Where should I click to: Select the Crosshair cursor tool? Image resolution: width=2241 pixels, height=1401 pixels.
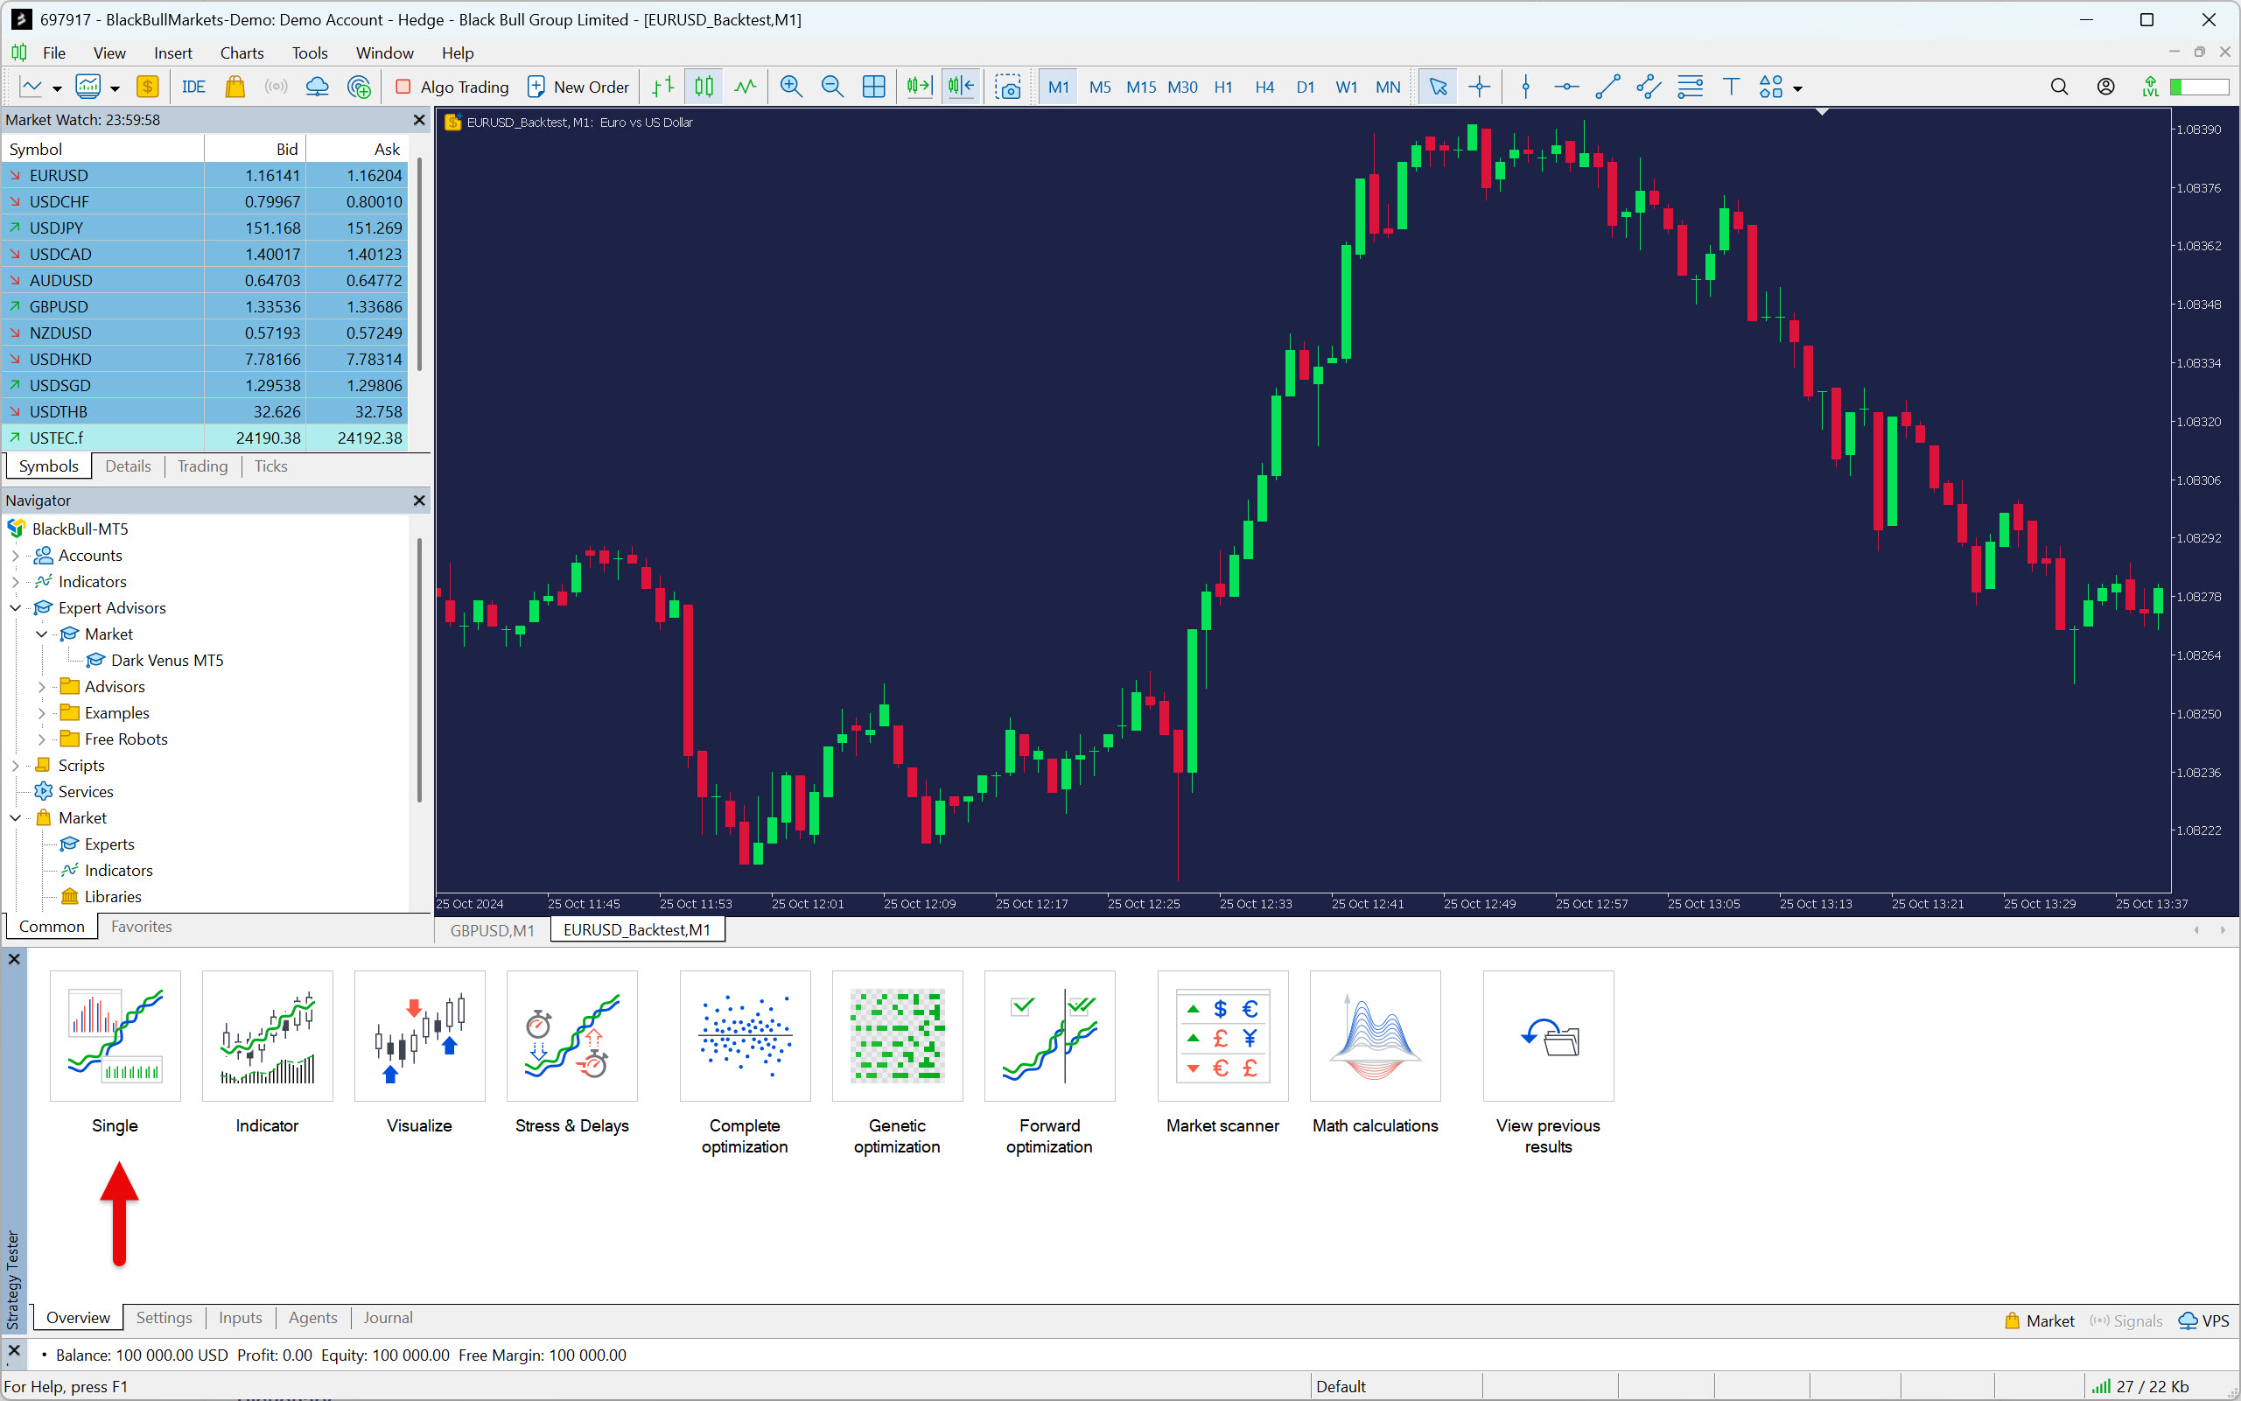click(1479, 88)
